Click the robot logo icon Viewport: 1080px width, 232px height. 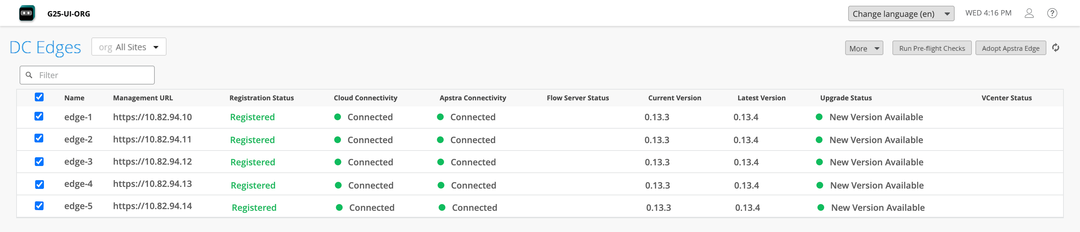[x=27, y=13]
